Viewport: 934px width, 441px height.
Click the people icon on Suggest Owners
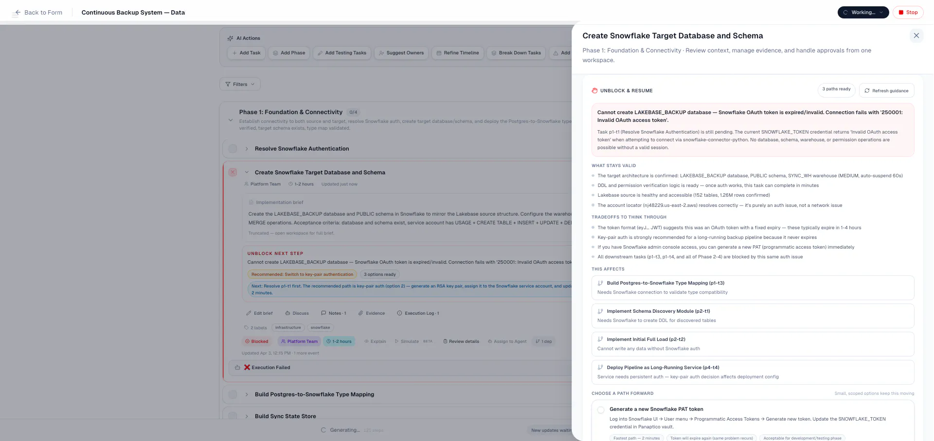click(x=381, y=53)
